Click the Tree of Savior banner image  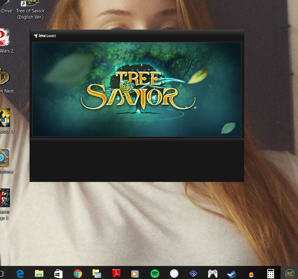(x=137, y=89)
